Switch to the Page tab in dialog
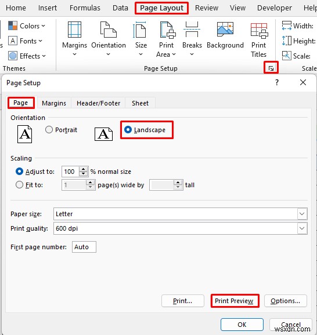The width and height of the screenshot is (317, 335). [x=21, y=103]
